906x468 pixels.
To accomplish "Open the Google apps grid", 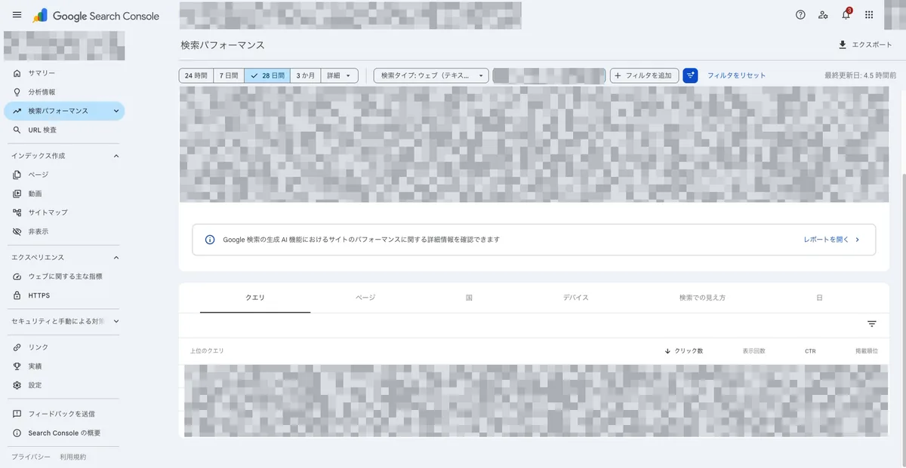I will tap(869, 15).
